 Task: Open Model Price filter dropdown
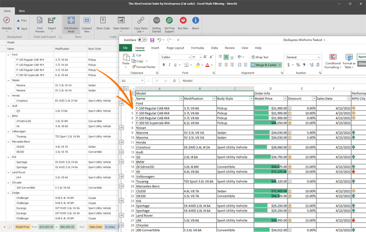(x=285, y=98)
